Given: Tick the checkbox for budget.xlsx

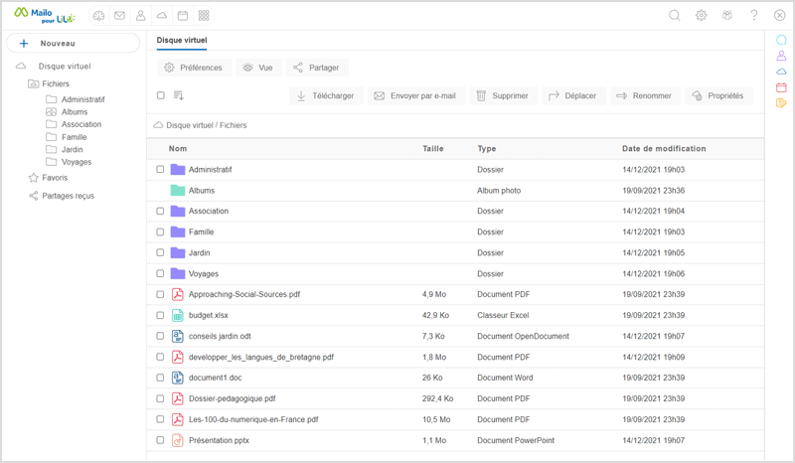Looking at the screenshot, I should [x=160, y=315].
